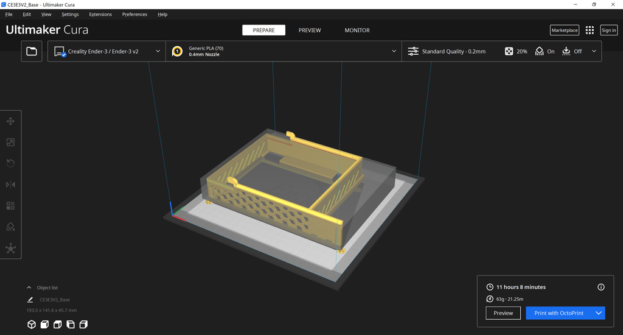The height and width of the screenshot is (335, 623).
Task: Select CE3E3V2_Base in object list
Action: 54,300
